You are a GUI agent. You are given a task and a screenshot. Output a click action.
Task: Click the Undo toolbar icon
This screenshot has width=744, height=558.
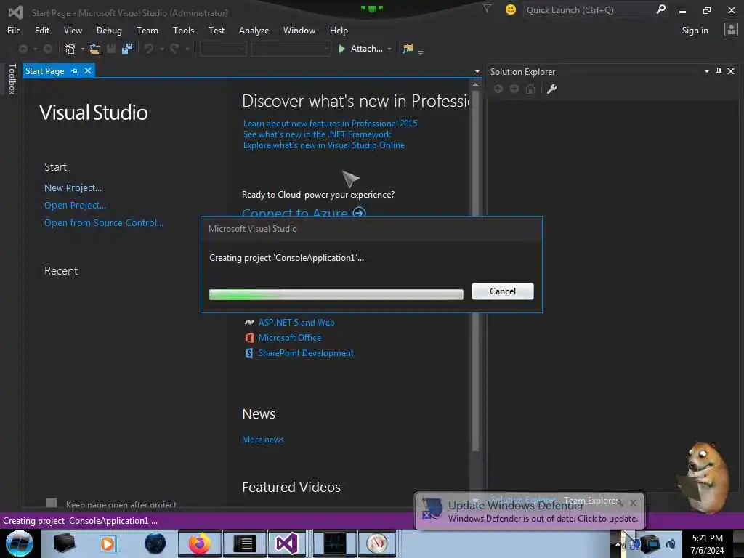pyautogui.click(x=149, y=49)
